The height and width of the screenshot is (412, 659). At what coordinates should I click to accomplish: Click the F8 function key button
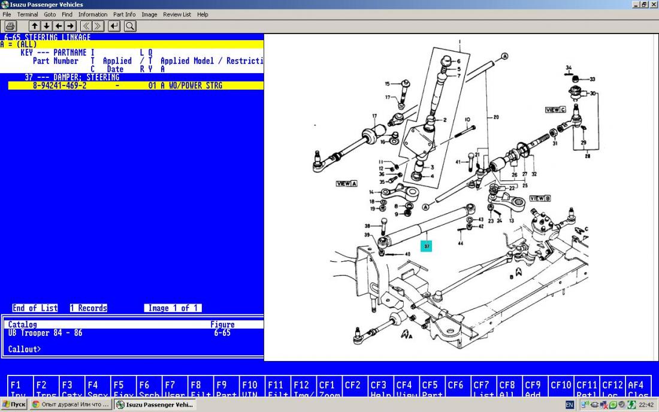(x=200, y=386)
